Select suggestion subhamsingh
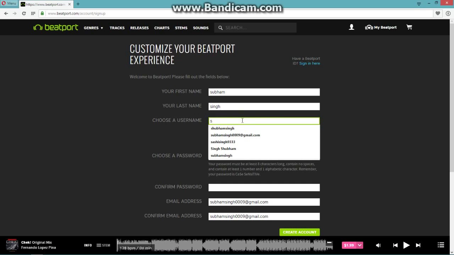 [x=264, y=155]
